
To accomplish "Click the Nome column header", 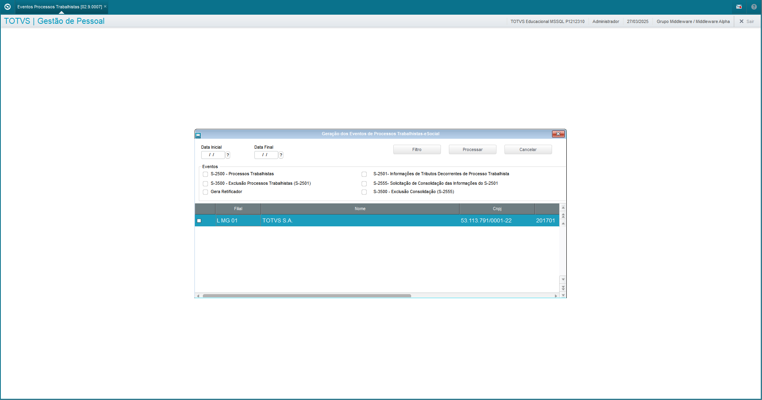I will 360,209.
